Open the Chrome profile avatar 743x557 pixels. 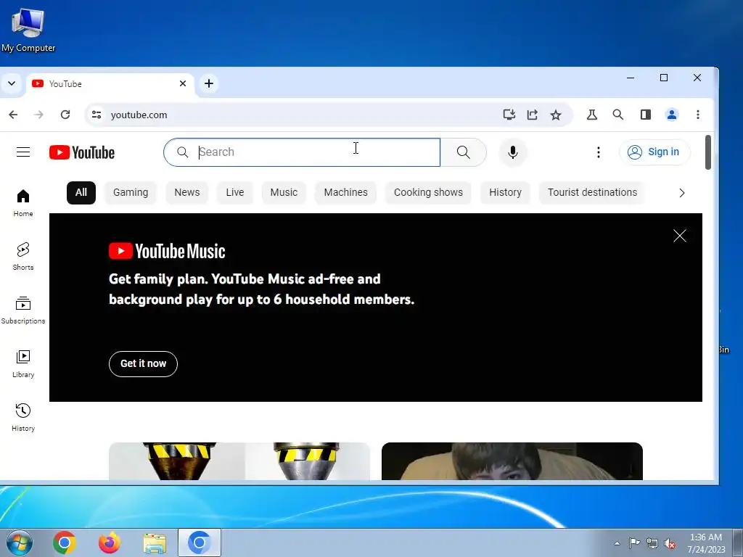coord(672,115)
